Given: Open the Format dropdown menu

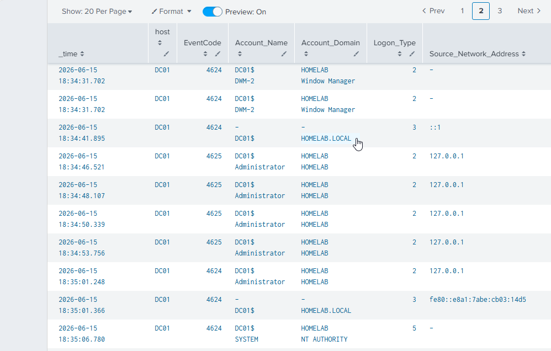Looking at the screenshot, I should click(172, 11).
